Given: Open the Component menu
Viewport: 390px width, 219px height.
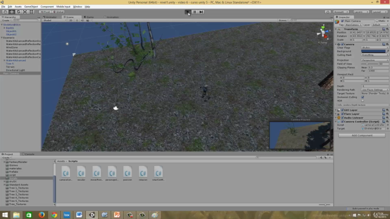Looking at the screenshot, I should tap(47, 7).
